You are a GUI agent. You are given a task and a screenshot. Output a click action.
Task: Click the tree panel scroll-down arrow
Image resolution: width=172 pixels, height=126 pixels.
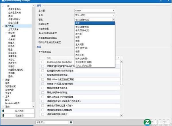33,106
